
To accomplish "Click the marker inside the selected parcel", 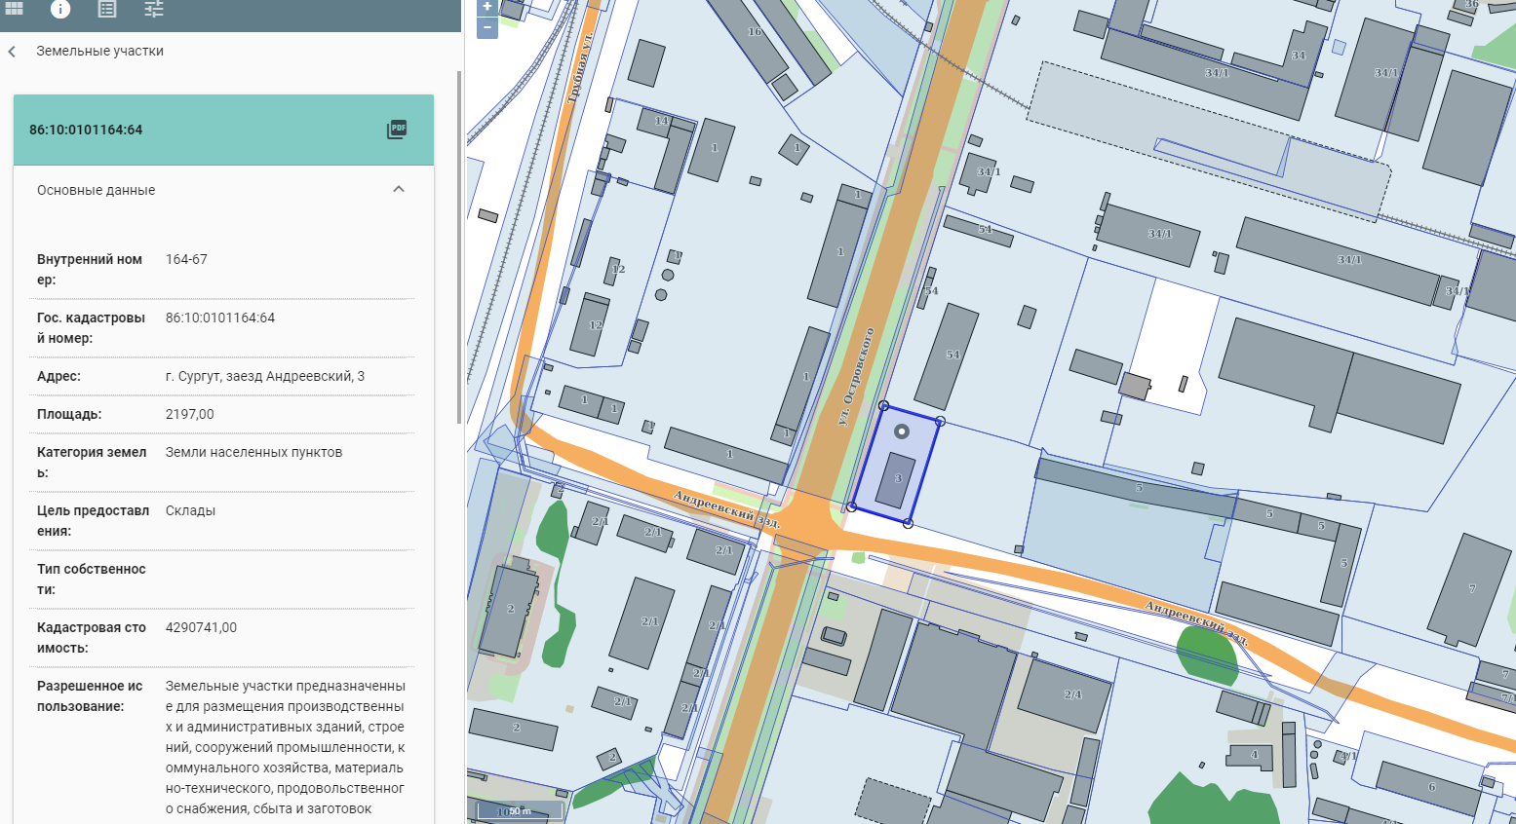I will point(902,431).
